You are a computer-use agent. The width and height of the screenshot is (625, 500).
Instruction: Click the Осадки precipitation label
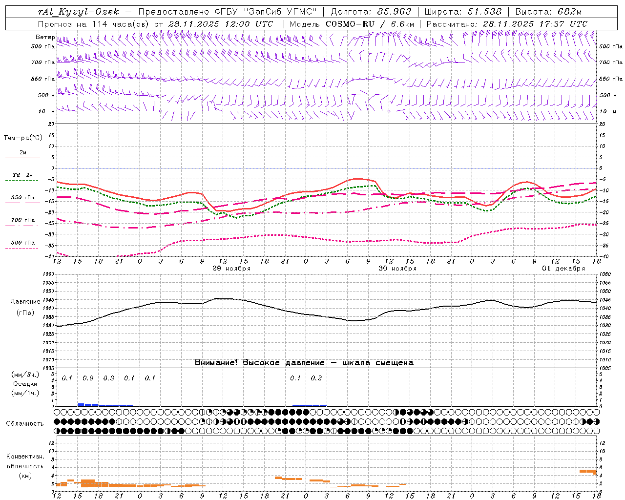coord(25,384)
